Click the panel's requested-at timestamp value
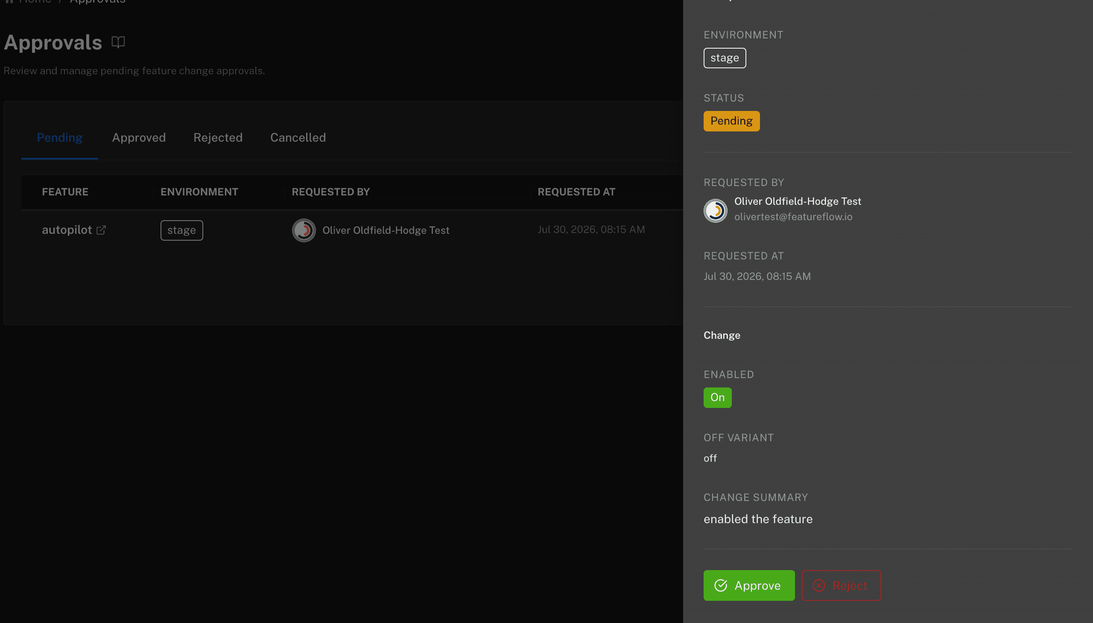This screenshot has height=623, width=1093. click(x=757, y=277)
